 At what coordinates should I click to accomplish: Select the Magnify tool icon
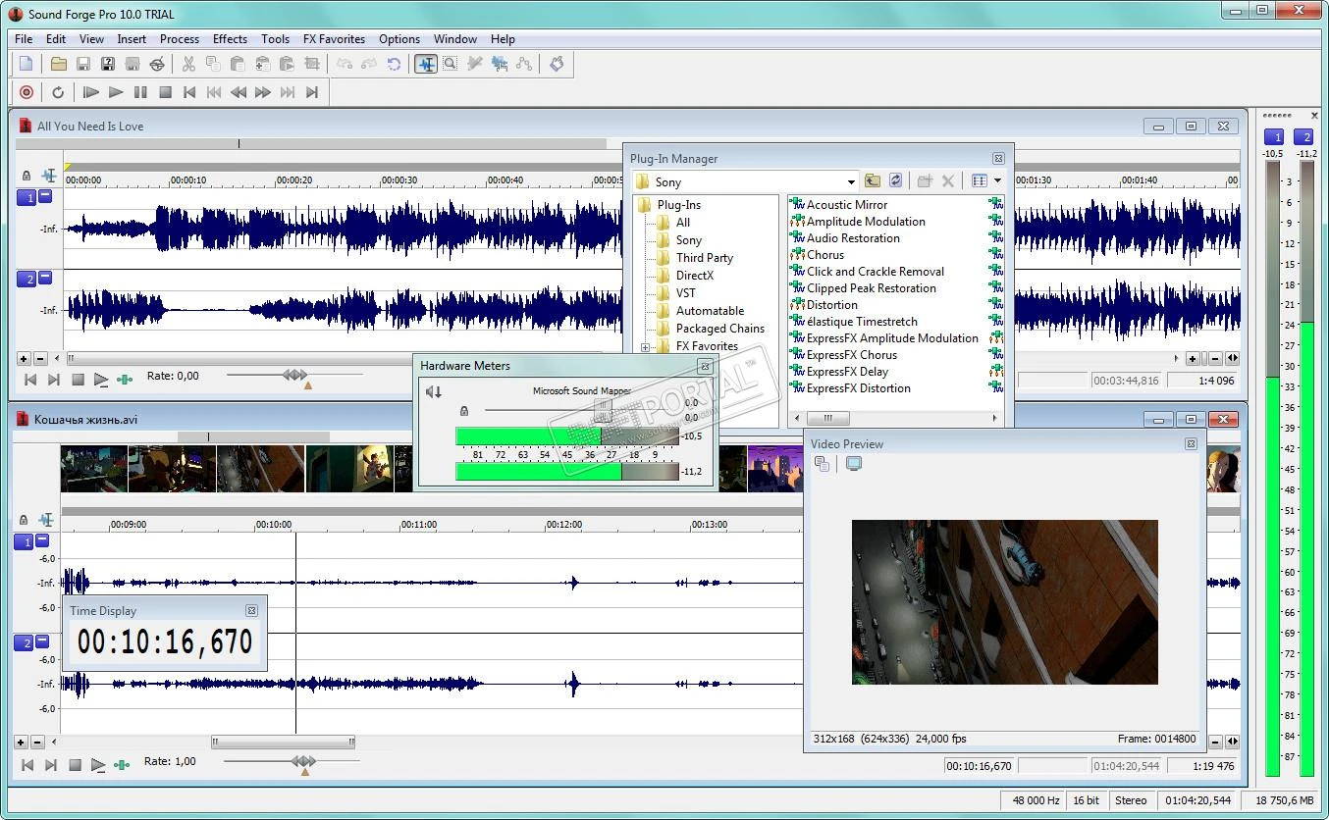point(450,64)
